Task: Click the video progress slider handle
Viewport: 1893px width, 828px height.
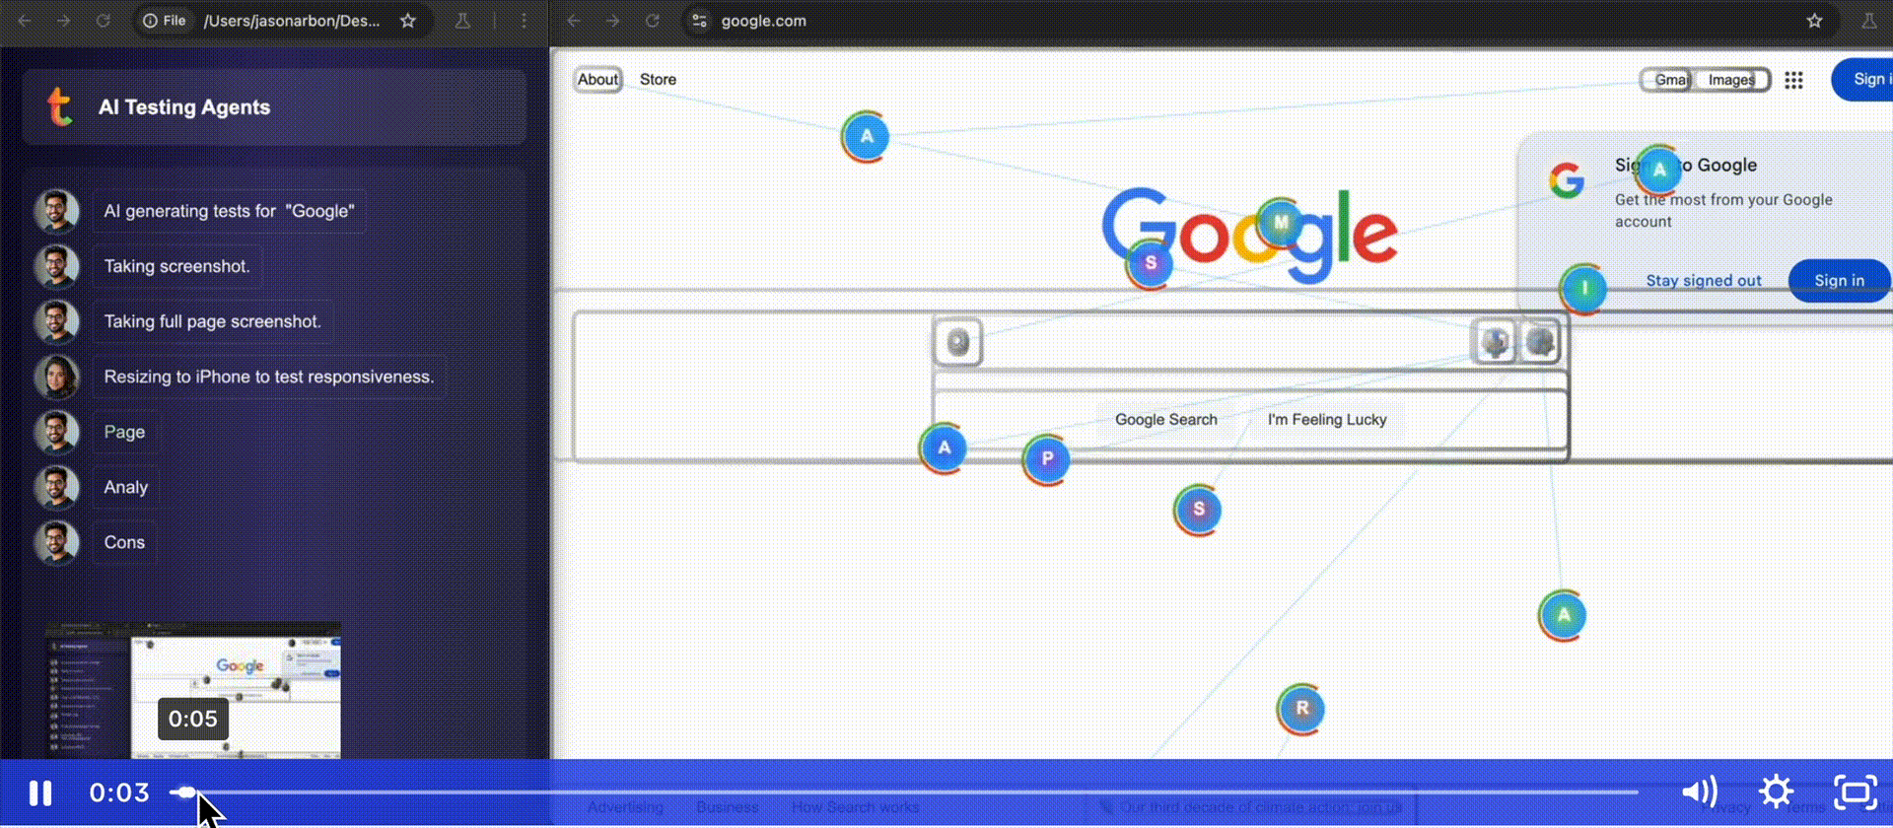Action: point(185,792)
